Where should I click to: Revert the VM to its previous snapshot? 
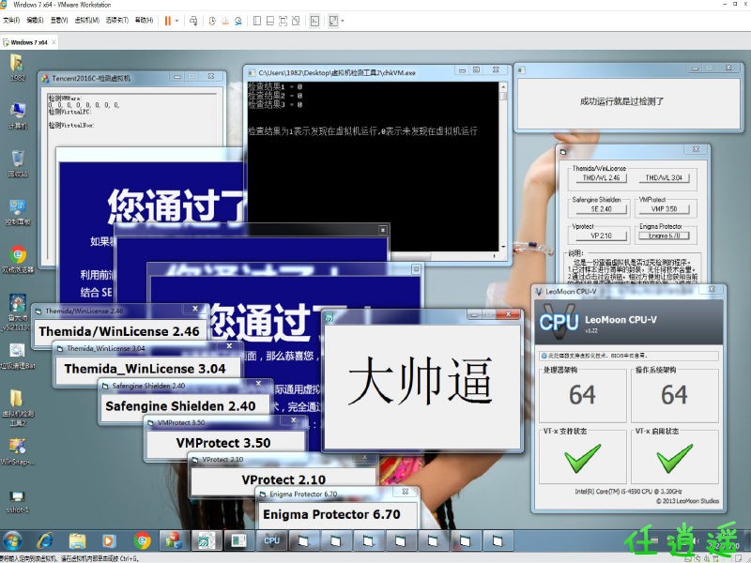[225, 21]
